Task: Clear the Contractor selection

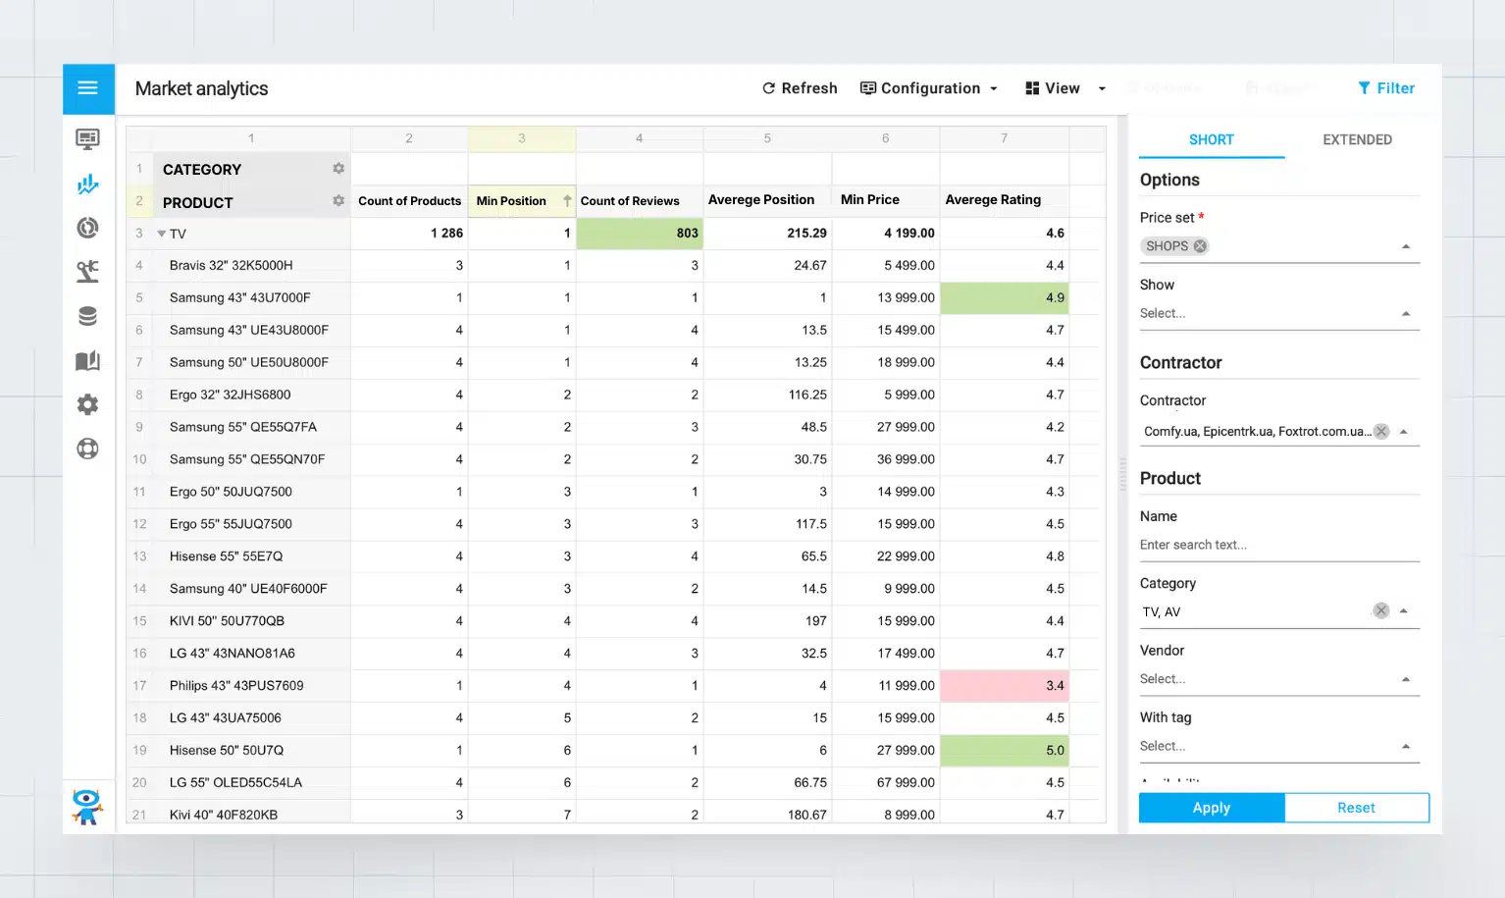Action: click(1381, 431)
